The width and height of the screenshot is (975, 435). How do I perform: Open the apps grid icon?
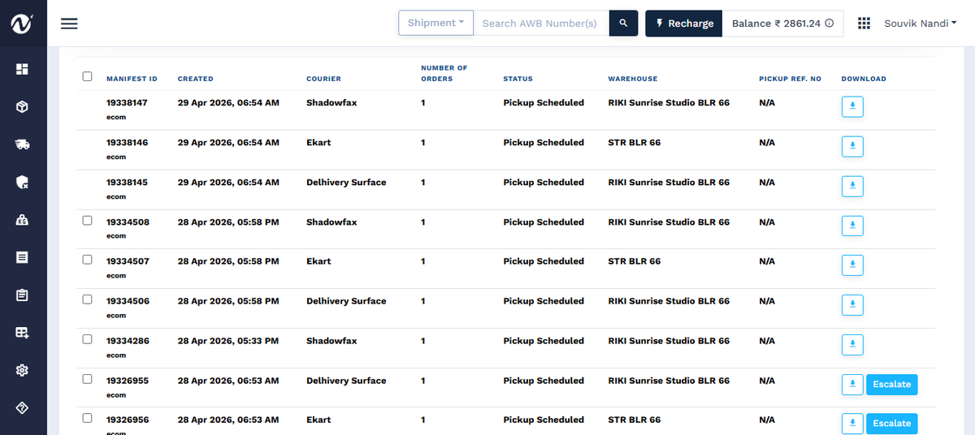[x=864, y=24]
